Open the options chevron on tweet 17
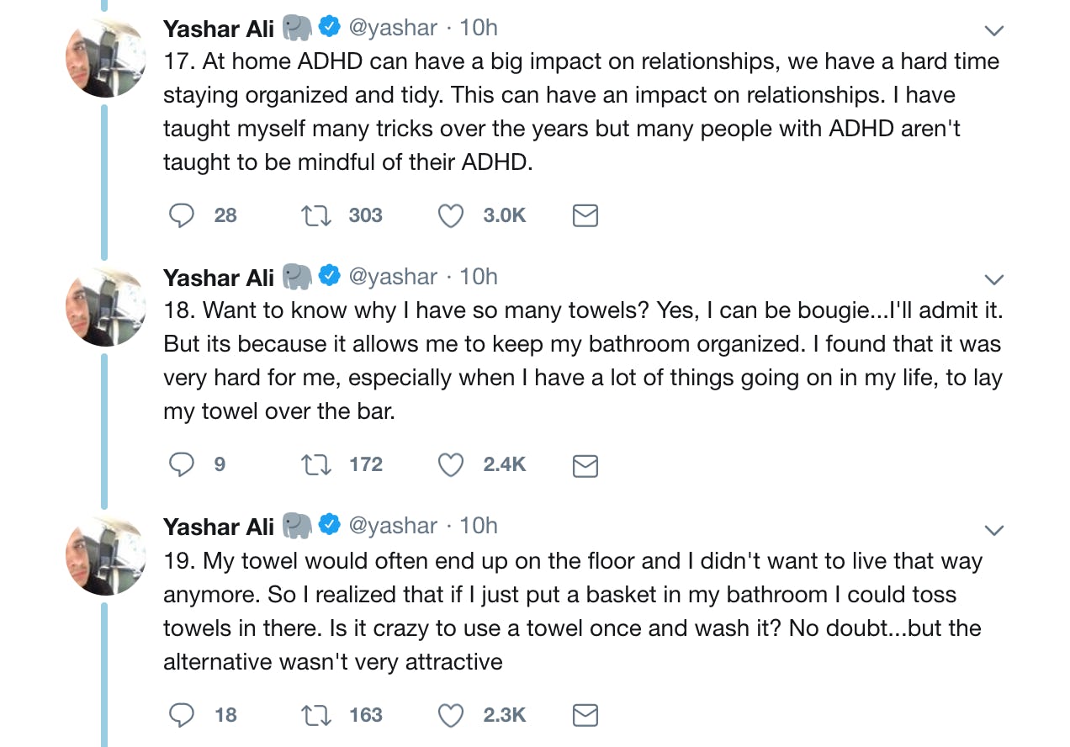This screenshot has height=747, width=1070. (x=993, y=30)
